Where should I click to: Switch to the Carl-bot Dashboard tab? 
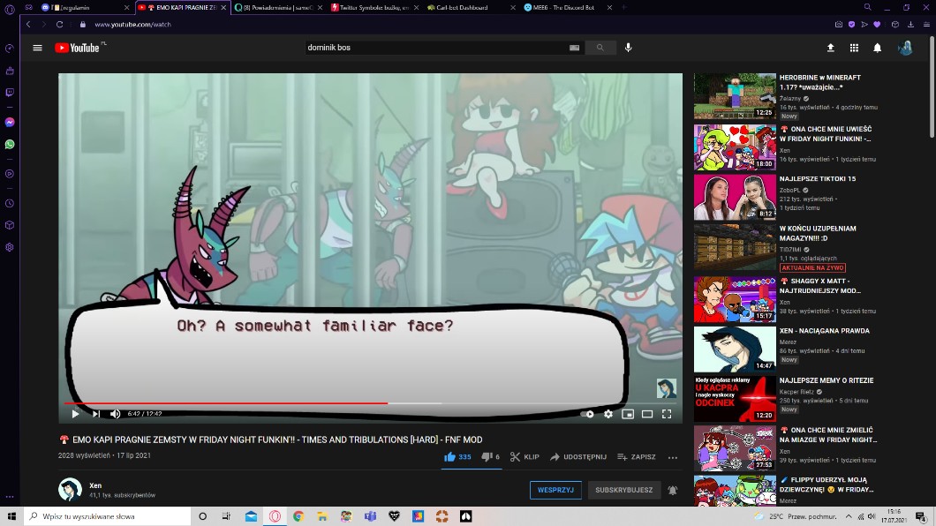(x=461, y=7)
